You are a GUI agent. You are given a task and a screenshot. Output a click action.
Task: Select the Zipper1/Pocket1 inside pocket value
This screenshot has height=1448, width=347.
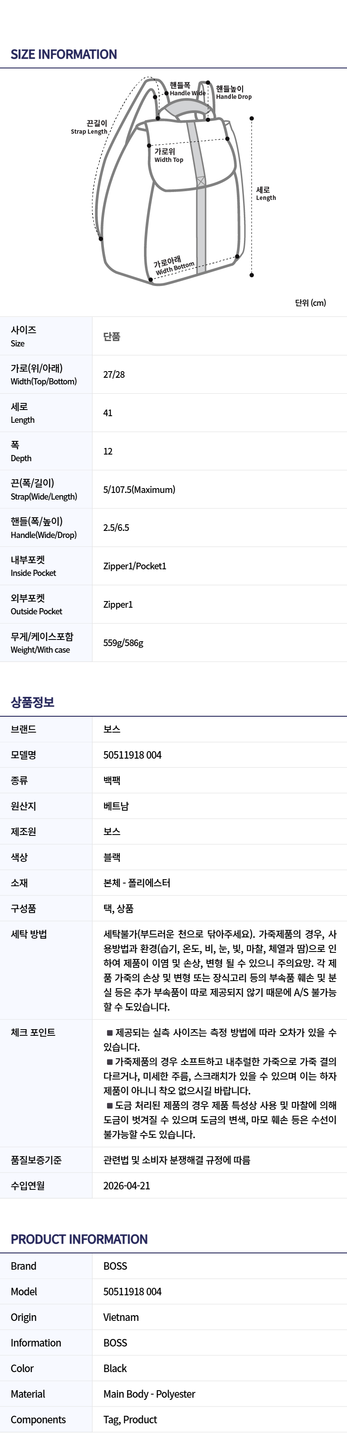(x=135, y=566)
